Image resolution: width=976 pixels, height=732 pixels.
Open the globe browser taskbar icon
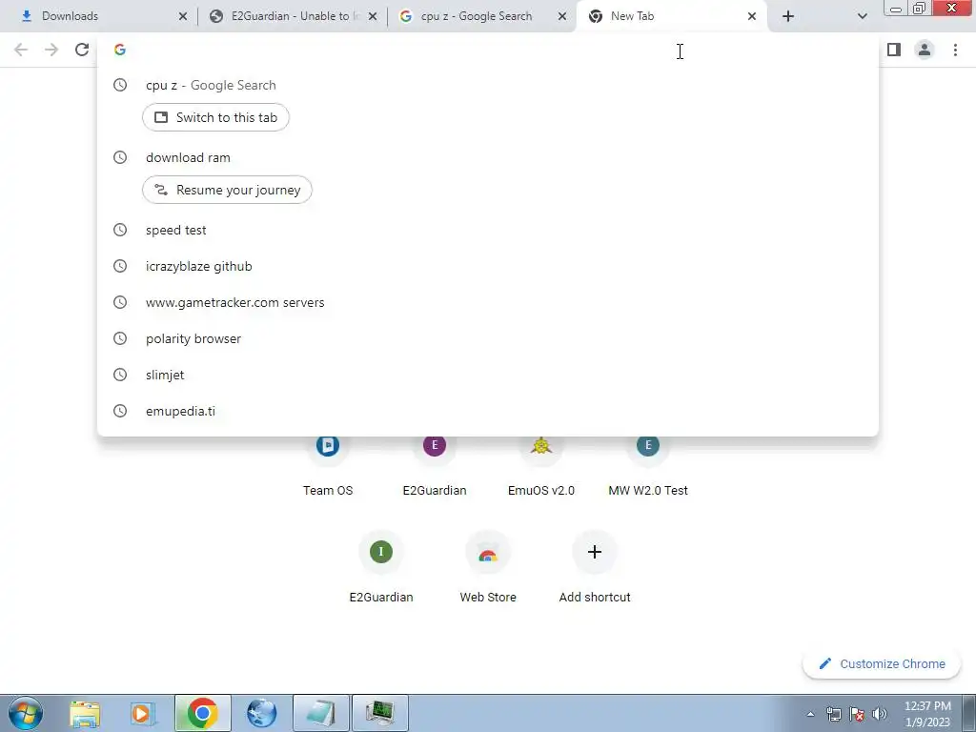coord(262,713)
